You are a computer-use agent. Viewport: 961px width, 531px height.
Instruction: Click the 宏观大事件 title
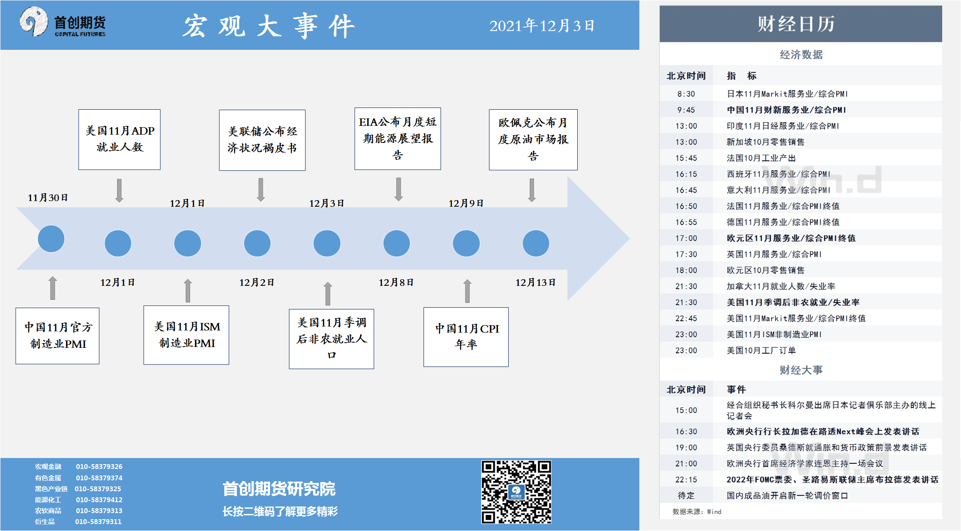tap(269, 26)
